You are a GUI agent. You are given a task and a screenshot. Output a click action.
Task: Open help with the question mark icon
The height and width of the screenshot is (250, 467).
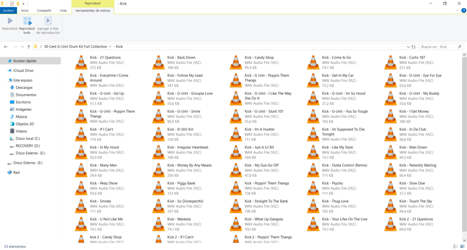pyautogui.click(x=463, y=10)
